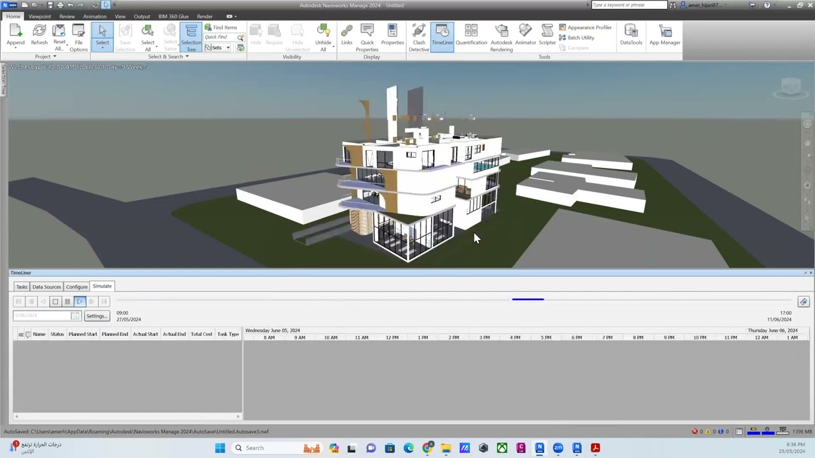
Task: Click the Quick Find search field
Action: coord(220,37)
